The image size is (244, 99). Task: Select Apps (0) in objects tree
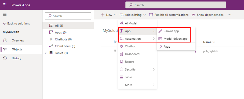click(68, 32)
